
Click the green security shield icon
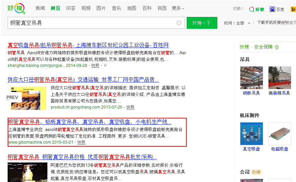point(277,47)
